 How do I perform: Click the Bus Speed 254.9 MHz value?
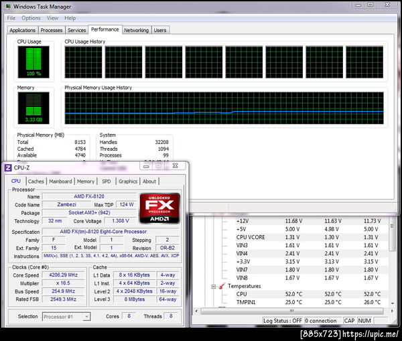coord(64,291)
